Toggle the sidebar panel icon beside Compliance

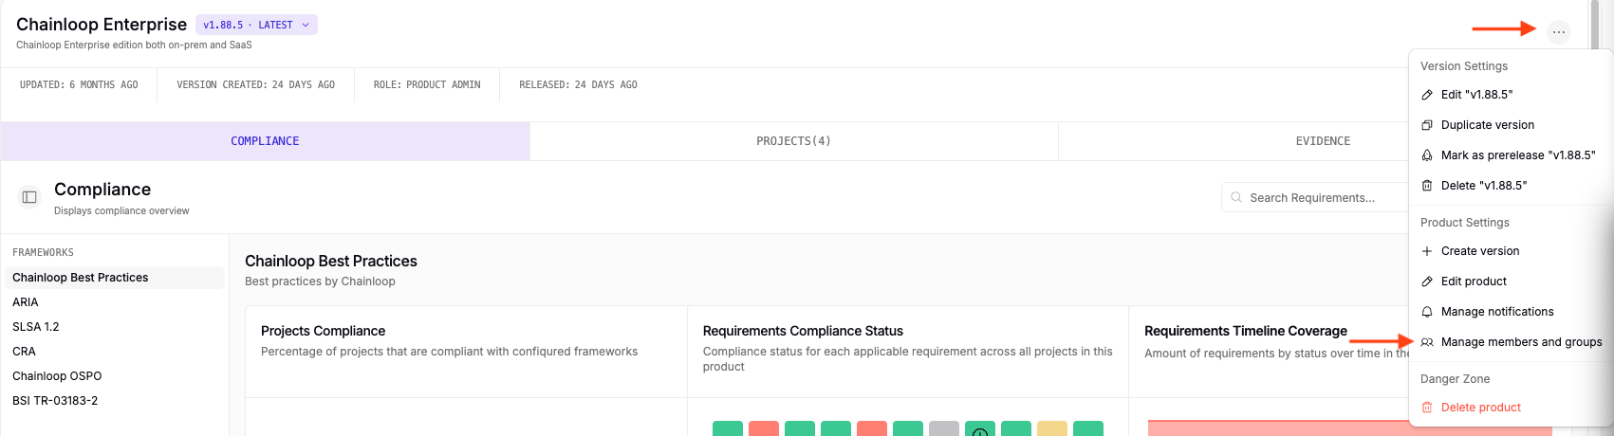pyautogui.click(x=29, y=197)
